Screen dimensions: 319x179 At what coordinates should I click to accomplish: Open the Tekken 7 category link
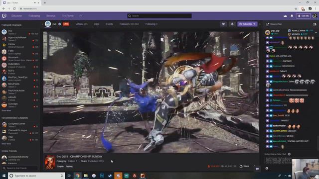coord(72,161)
